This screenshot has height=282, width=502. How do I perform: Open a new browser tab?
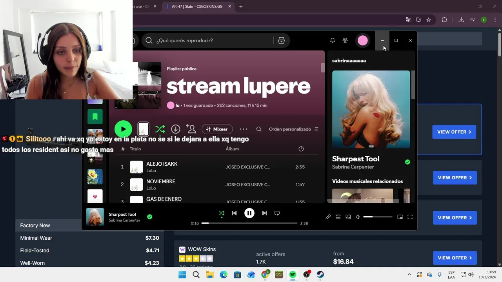[x=241, y=6]
